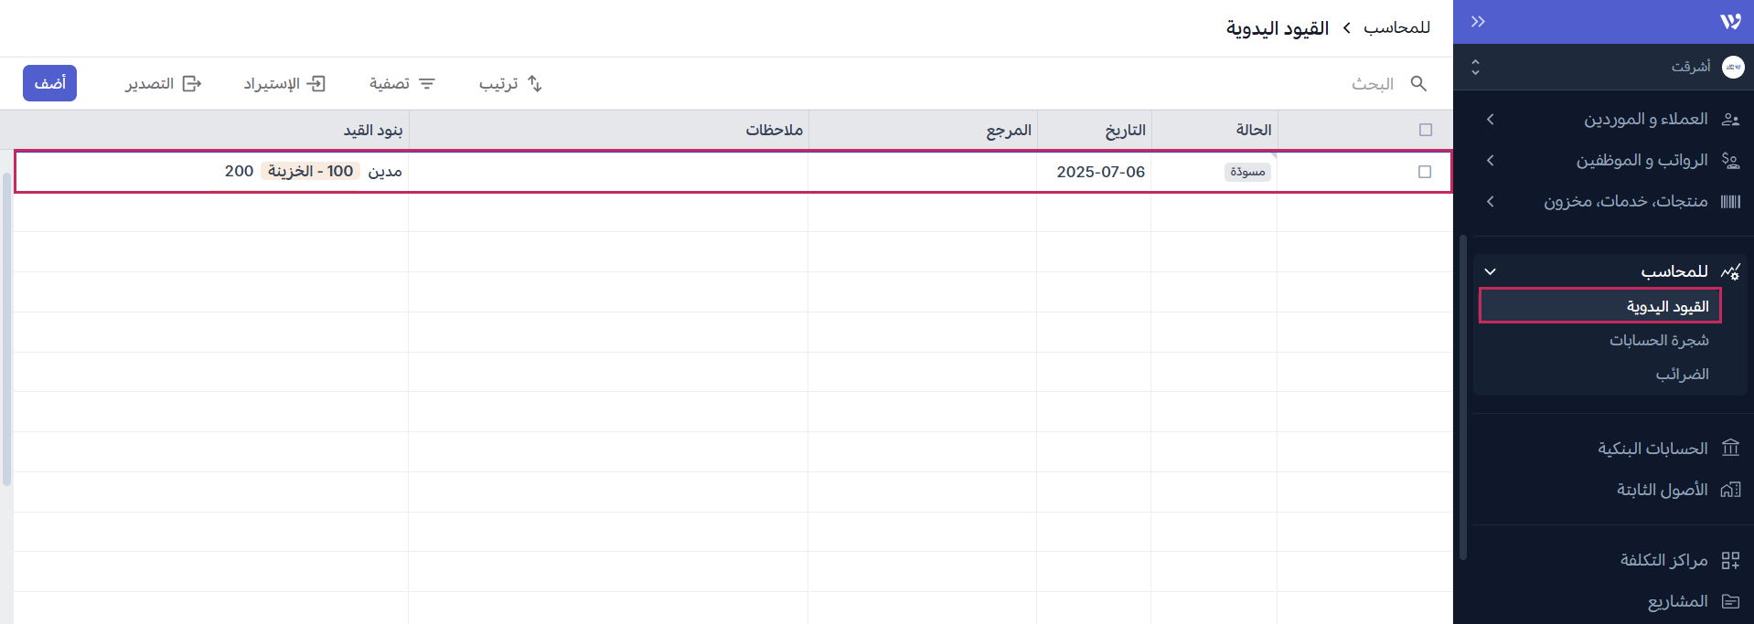The width and height of the screenshot is (1754, 624).
Task: Open Chart of Accounts menu item
Action: (1659, 341)
